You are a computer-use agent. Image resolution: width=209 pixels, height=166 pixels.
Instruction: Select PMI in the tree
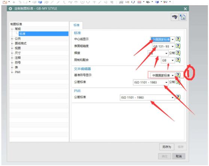[x=18, y=72]
